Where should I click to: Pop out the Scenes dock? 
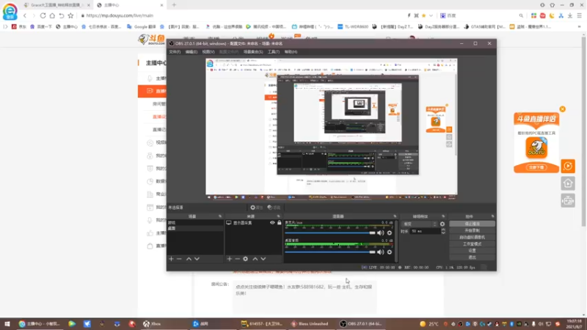(220, 216)
